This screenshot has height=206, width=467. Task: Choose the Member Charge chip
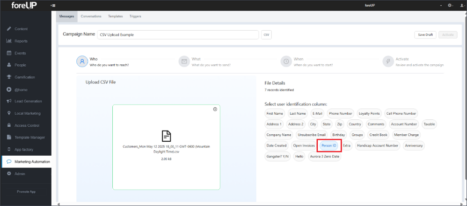pos(407,135)
